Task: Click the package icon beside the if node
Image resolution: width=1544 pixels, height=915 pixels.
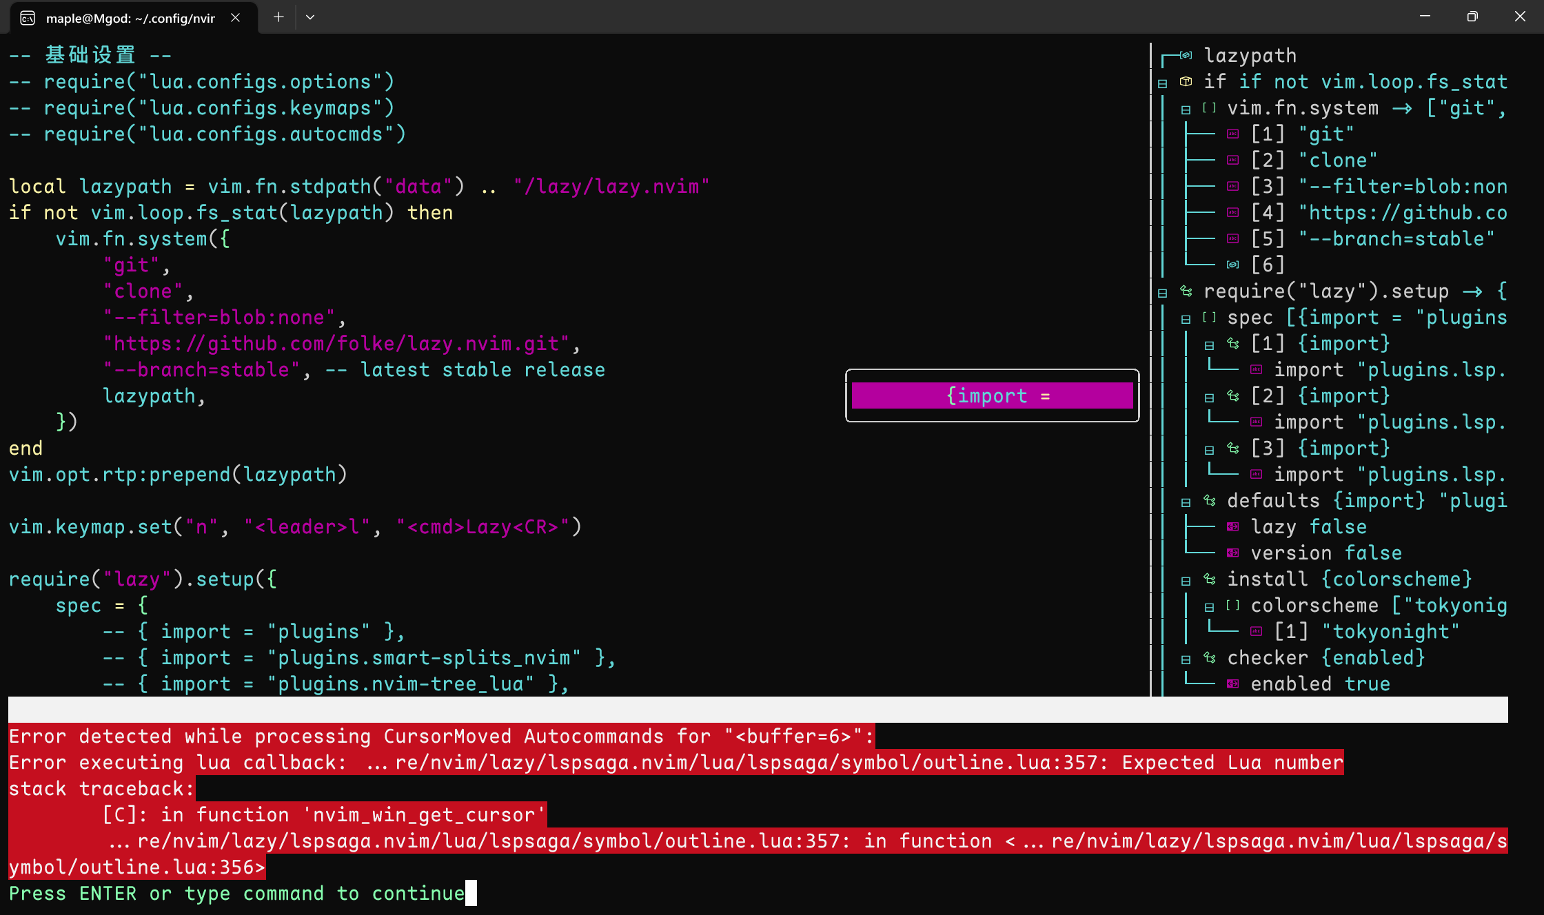Action: point(1188,81)
